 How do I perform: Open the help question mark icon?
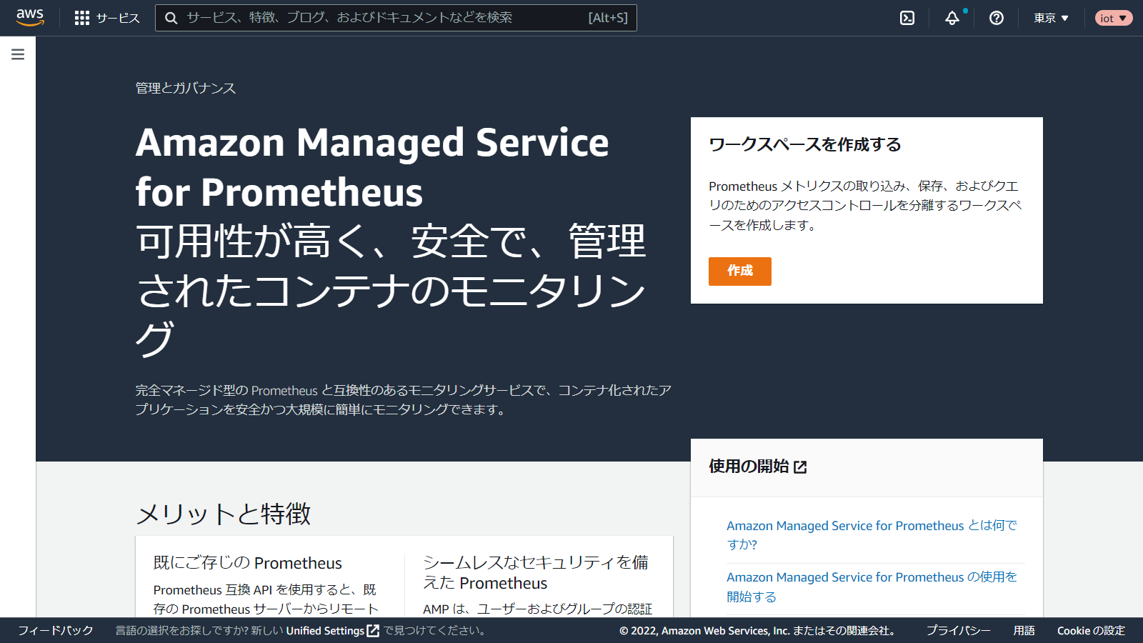click(997, 18)
